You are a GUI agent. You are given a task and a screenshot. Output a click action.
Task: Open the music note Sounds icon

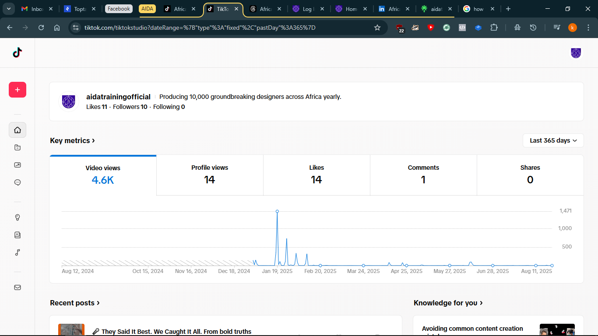(x=18, y=252)
